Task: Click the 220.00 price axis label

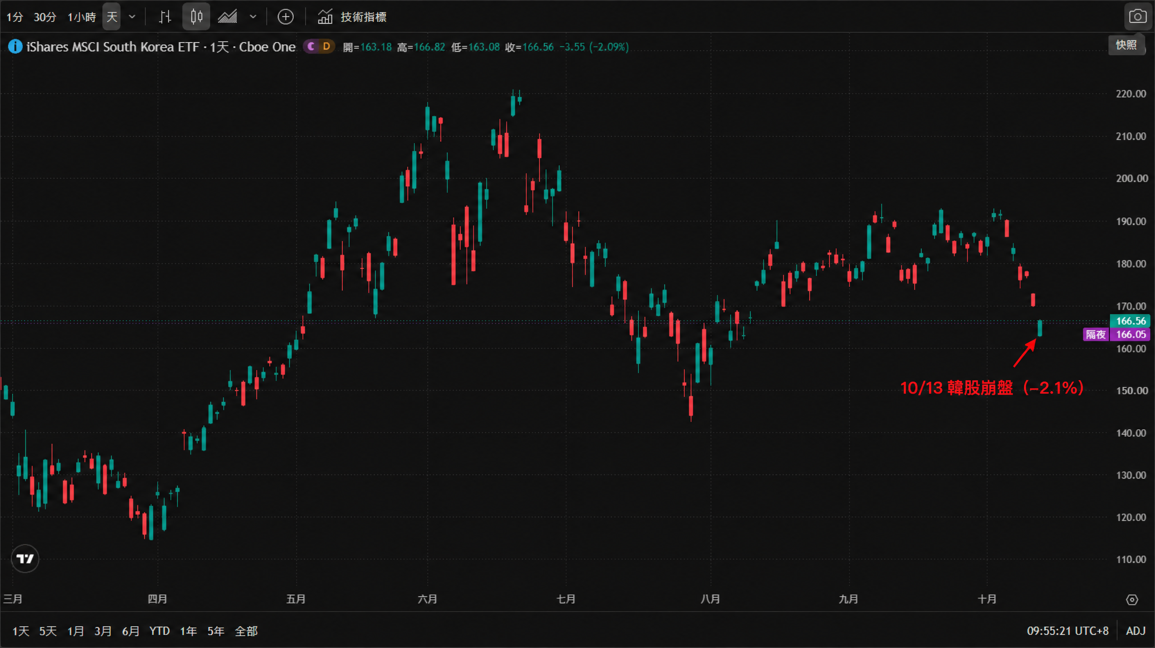Action: click(1131, 94)
